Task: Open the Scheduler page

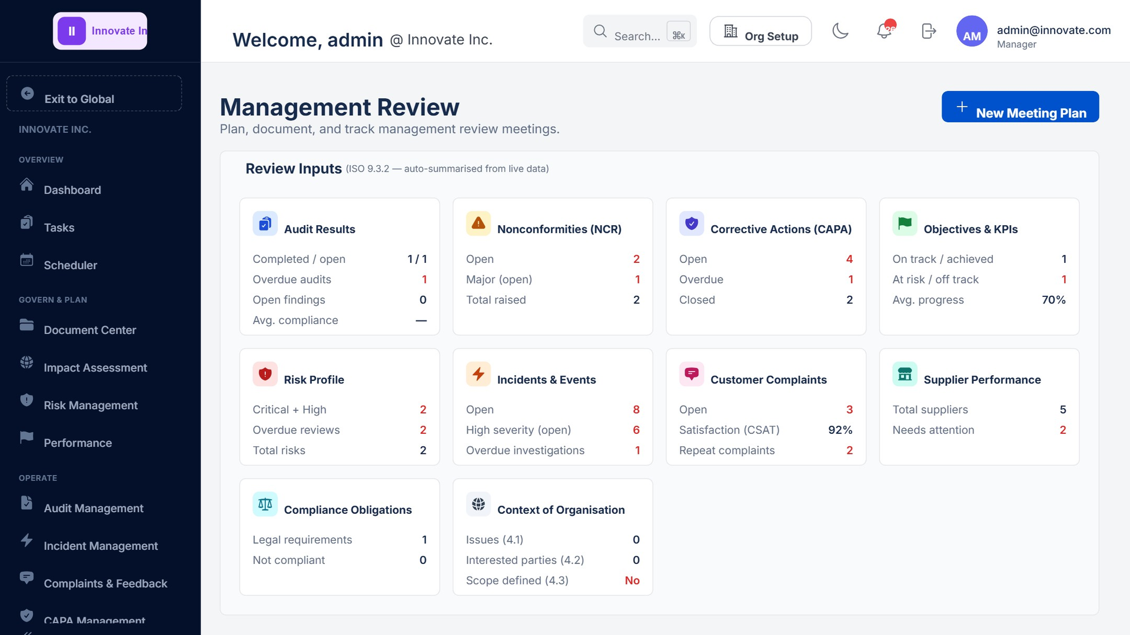Action: (70, 265)
